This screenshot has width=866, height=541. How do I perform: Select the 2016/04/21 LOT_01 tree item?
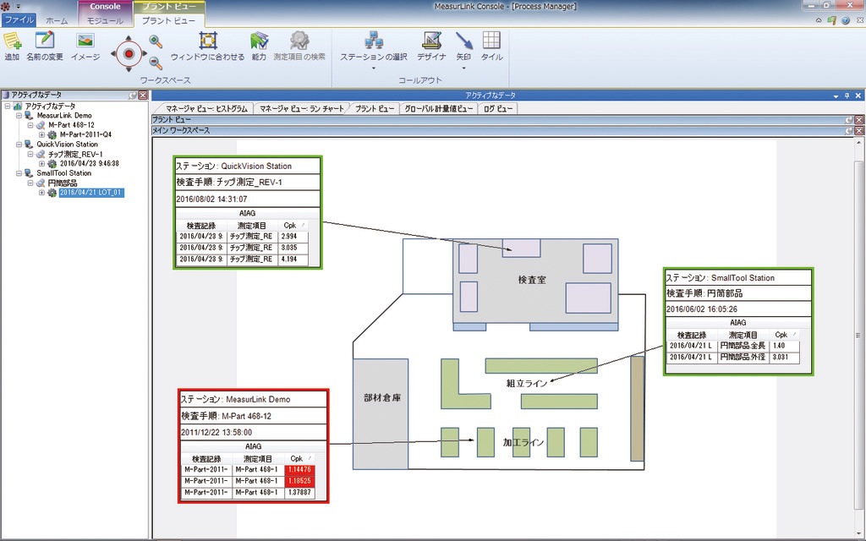point(91,193)
